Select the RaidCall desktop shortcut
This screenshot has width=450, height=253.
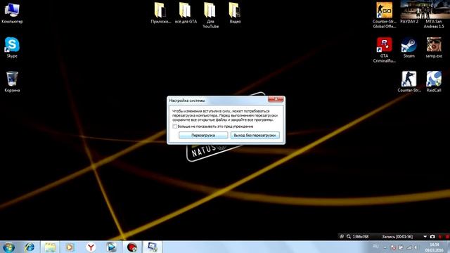point(434,82)
